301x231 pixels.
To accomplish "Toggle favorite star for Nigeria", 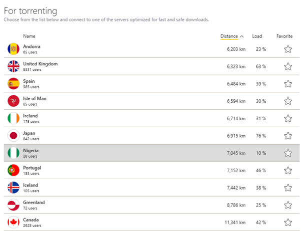I will click(288, 153).
